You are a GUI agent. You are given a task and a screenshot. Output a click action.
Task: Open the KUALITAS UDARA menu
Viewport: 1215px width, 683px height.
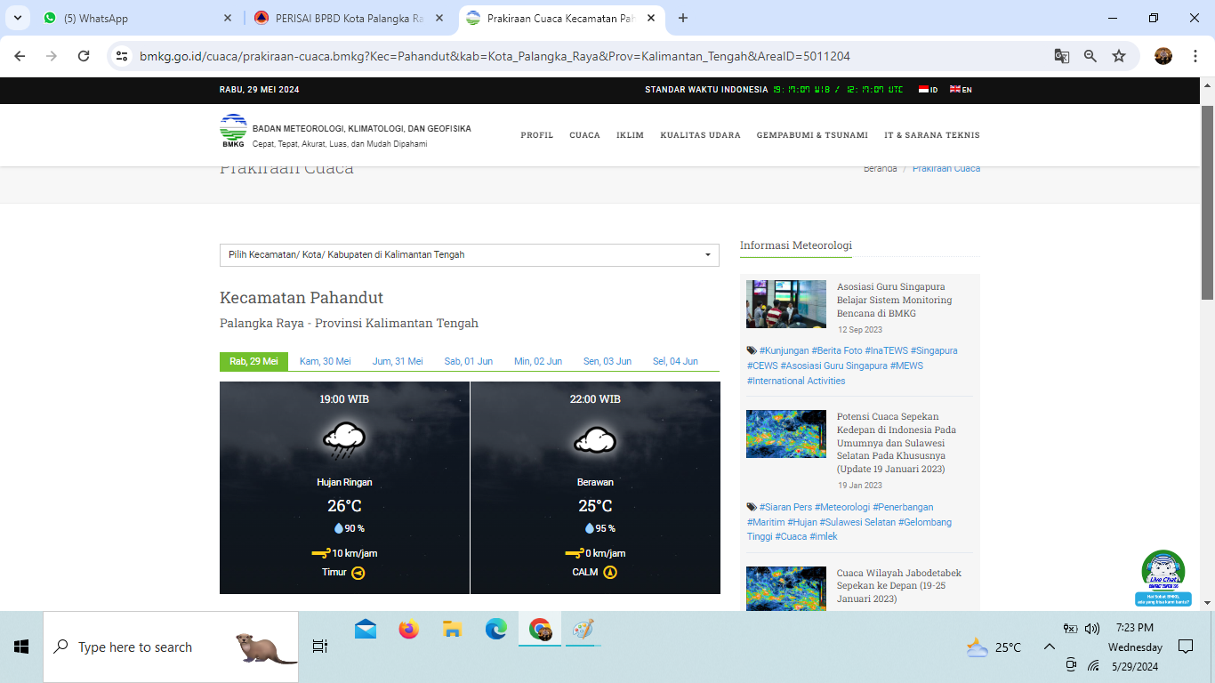700,135
